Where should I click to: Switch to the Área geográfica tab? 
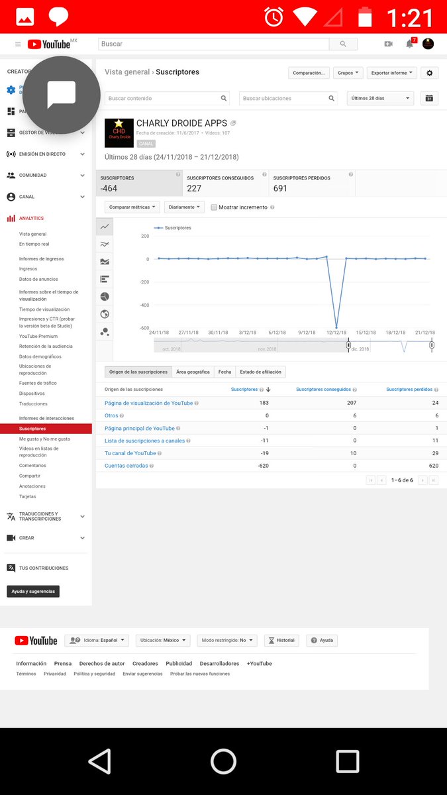193,372
